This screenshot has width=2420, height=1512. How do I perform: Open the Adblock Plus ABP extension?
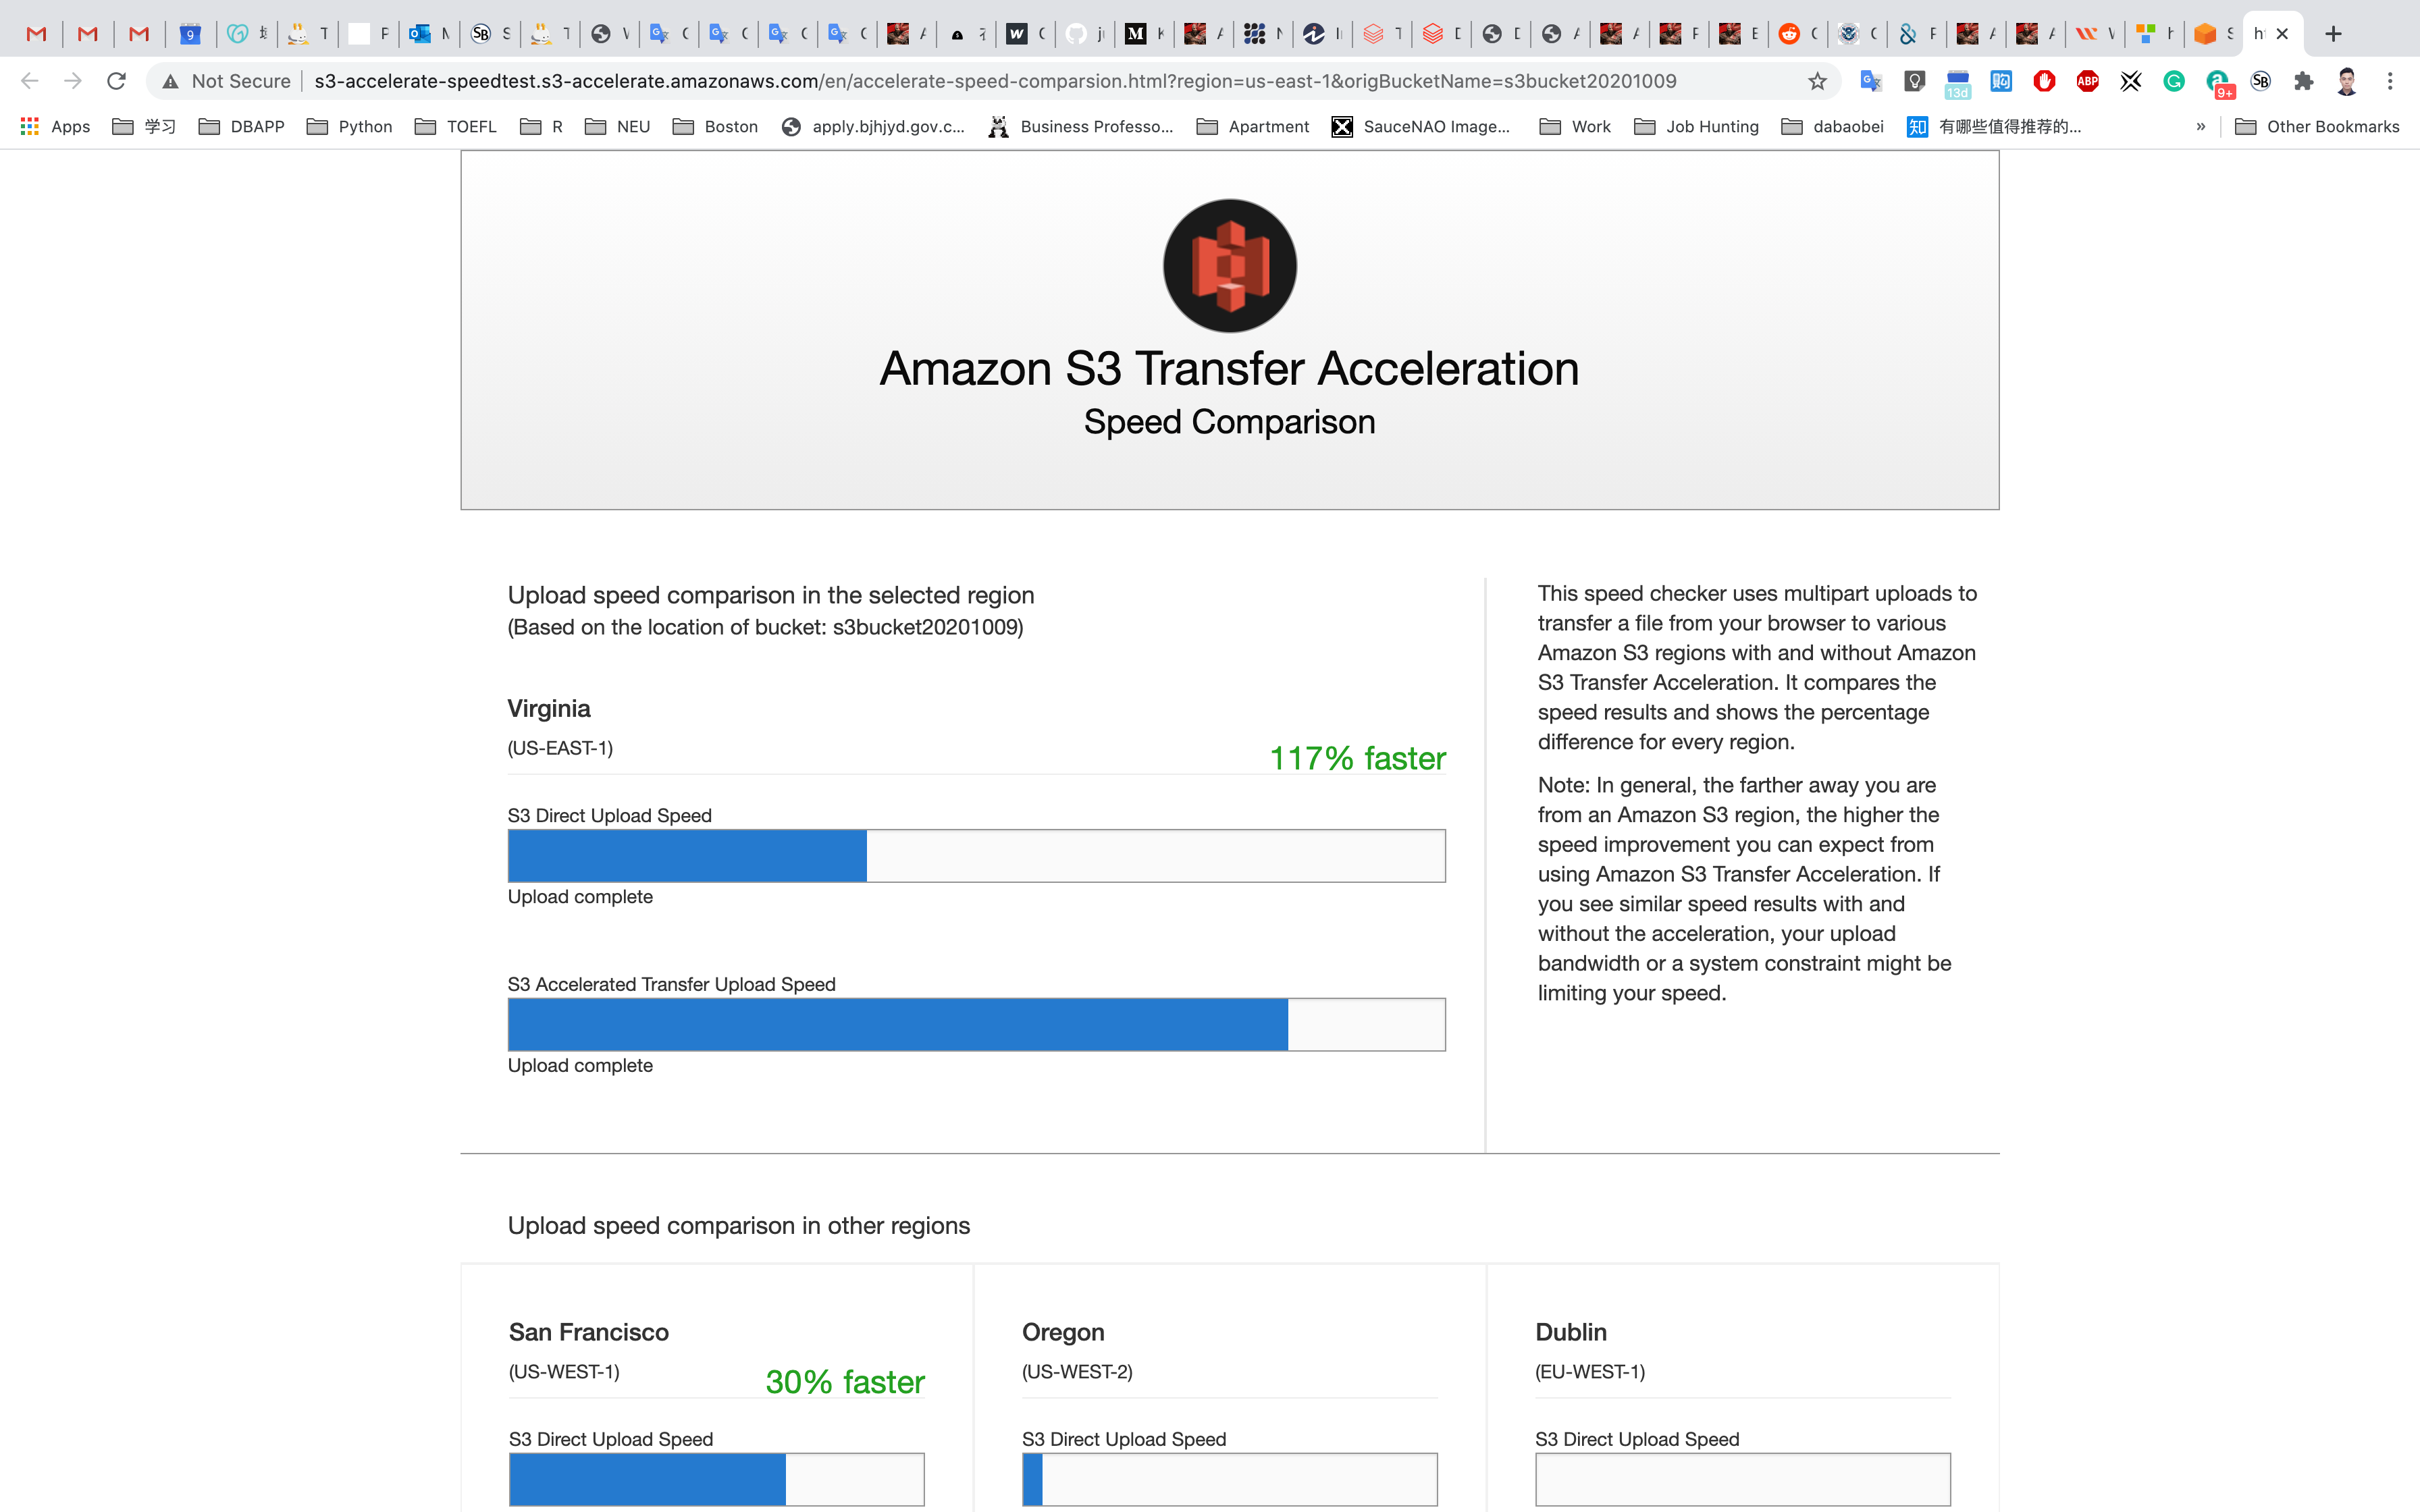[2087, 81]
